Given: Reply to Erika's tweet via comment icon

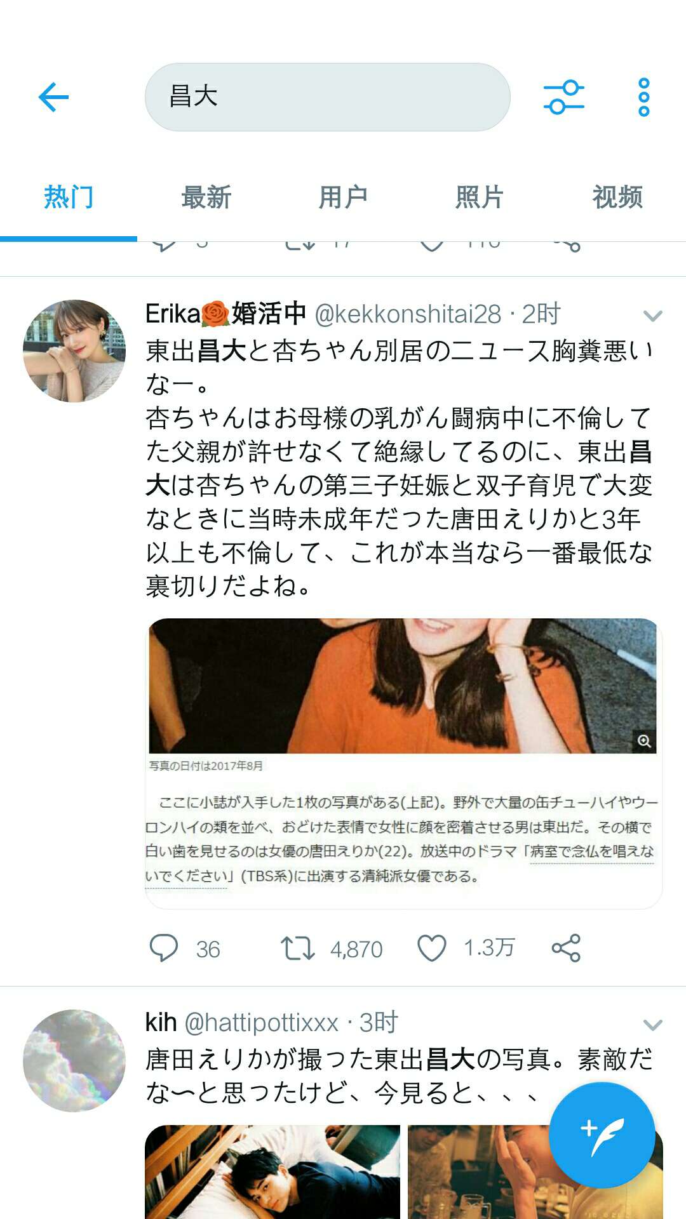Looking at the screenshot, I should (163, 949).
